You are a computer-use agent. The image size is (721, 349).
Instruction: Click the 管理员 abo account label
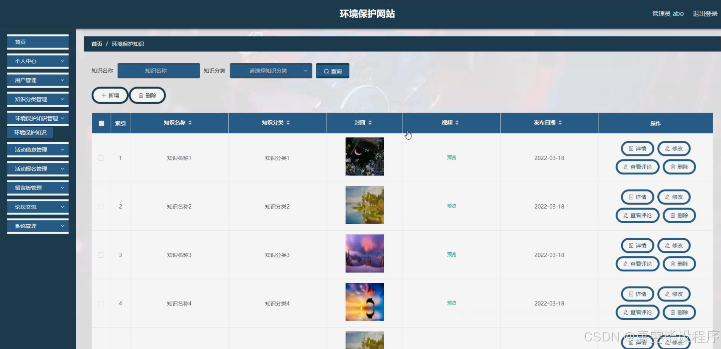click(x=668, y=14)
